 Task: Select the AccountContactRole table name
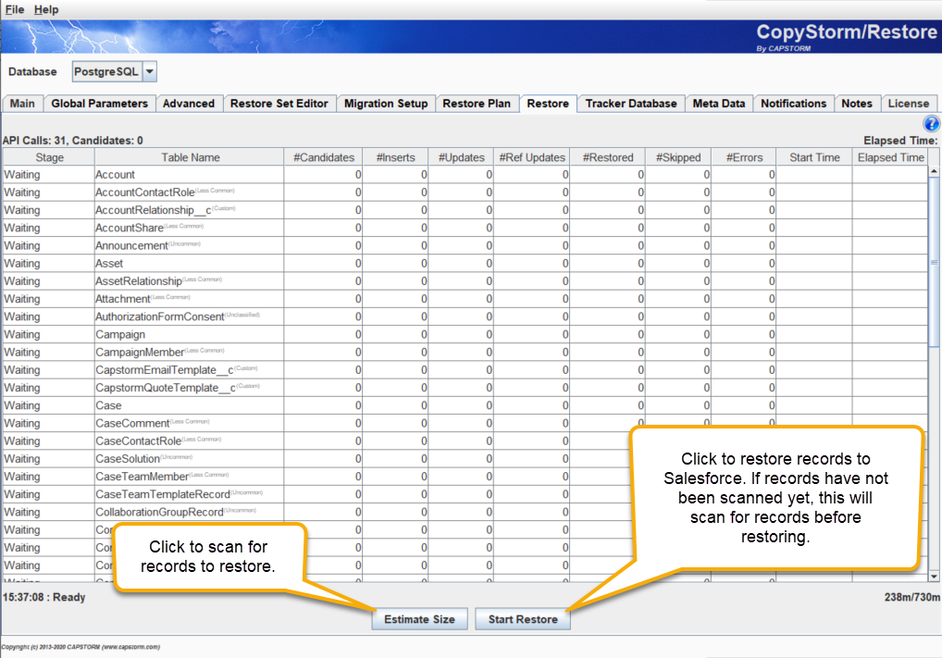pos(144,192)
